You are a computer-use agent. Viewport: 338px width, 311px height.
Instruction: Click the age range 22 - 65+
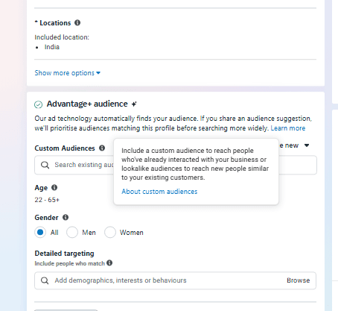click(x=47, y=200)
